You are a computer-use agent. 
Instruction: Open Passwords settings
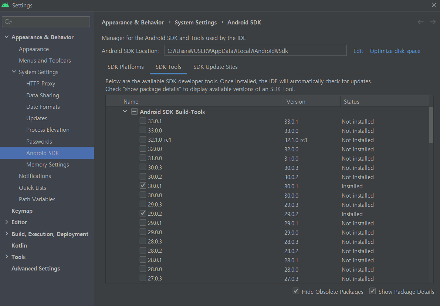pos(39,141)
